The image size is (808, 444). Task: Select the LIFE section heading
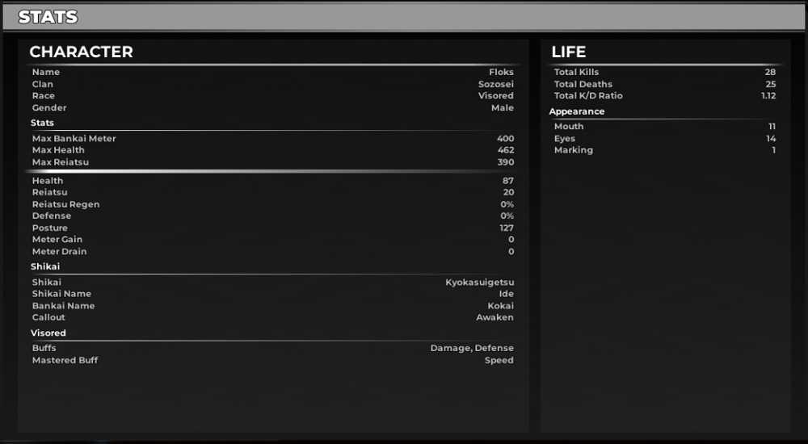(568, 52)
